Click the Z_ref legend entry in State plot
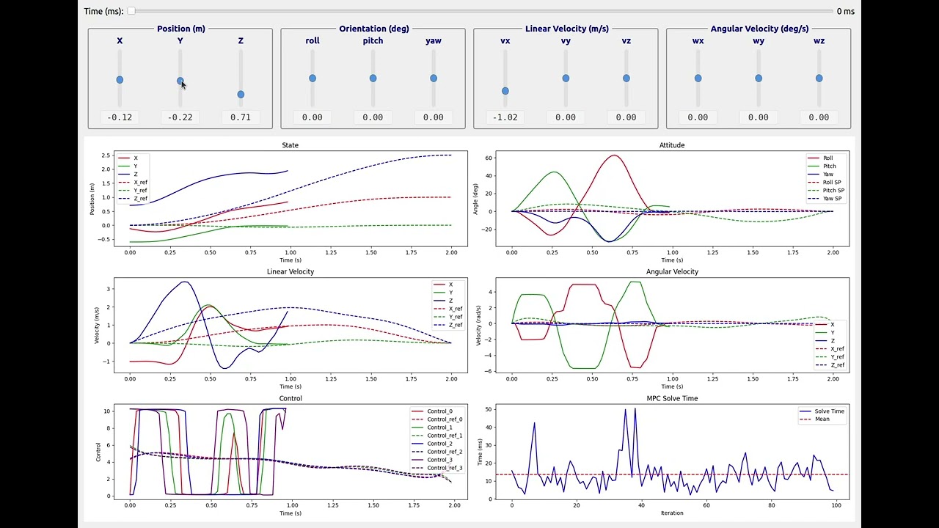939x528 pixels. (x=133, y=198)
